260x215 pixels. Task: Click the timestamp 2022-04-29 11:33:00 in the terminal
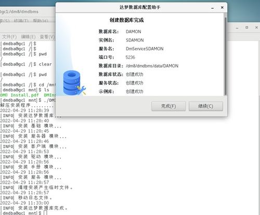[24, 203]
